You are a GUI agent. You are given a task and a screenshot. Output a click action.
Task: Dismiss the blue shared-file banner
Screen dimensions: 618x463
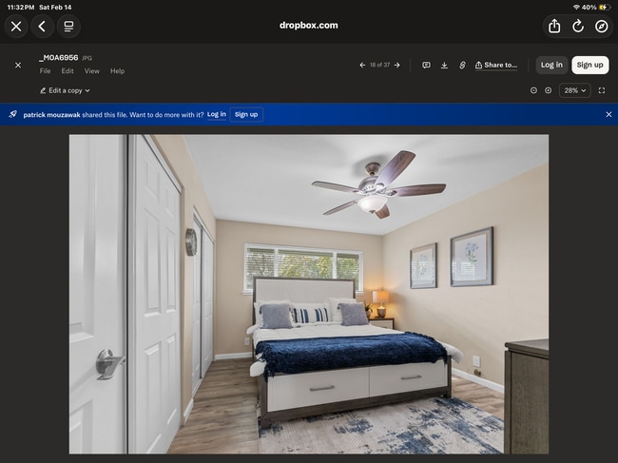pos(608,114)
